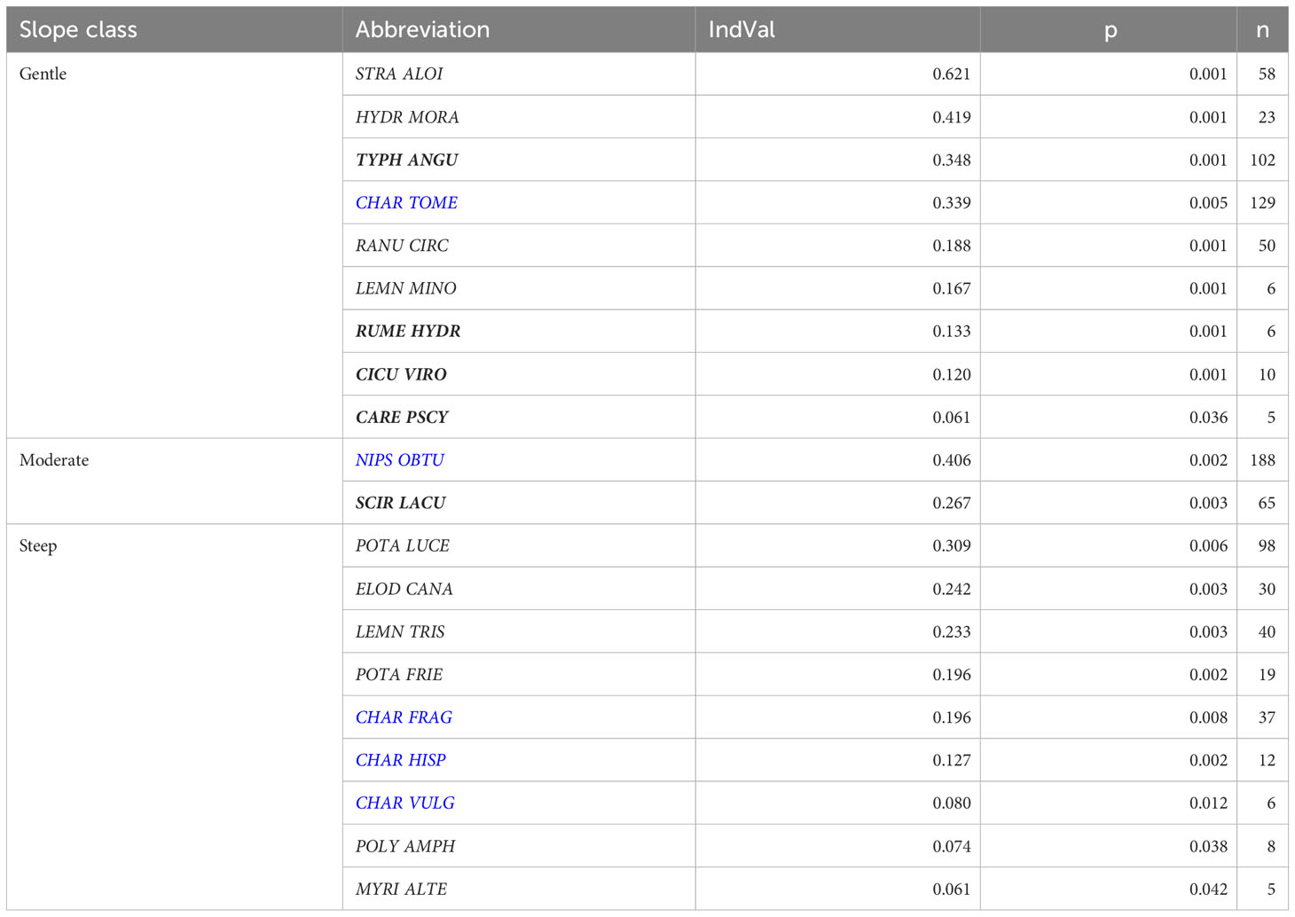Click the Abbreviation column header
The image size is (1295, 917).
click(x=519, y=30)
